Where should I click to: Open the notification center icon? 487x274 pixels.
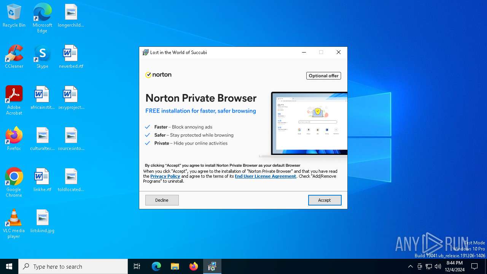[474, 266]
